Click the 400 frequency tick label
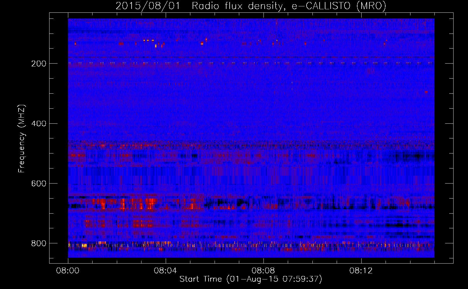468x289 pixels. 39,124
